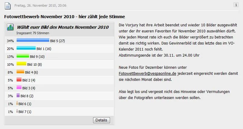Click the Insgesamt 79 Stimmen vote total
The height and width of the screenshot is (129, 243).
coord(33,33)
